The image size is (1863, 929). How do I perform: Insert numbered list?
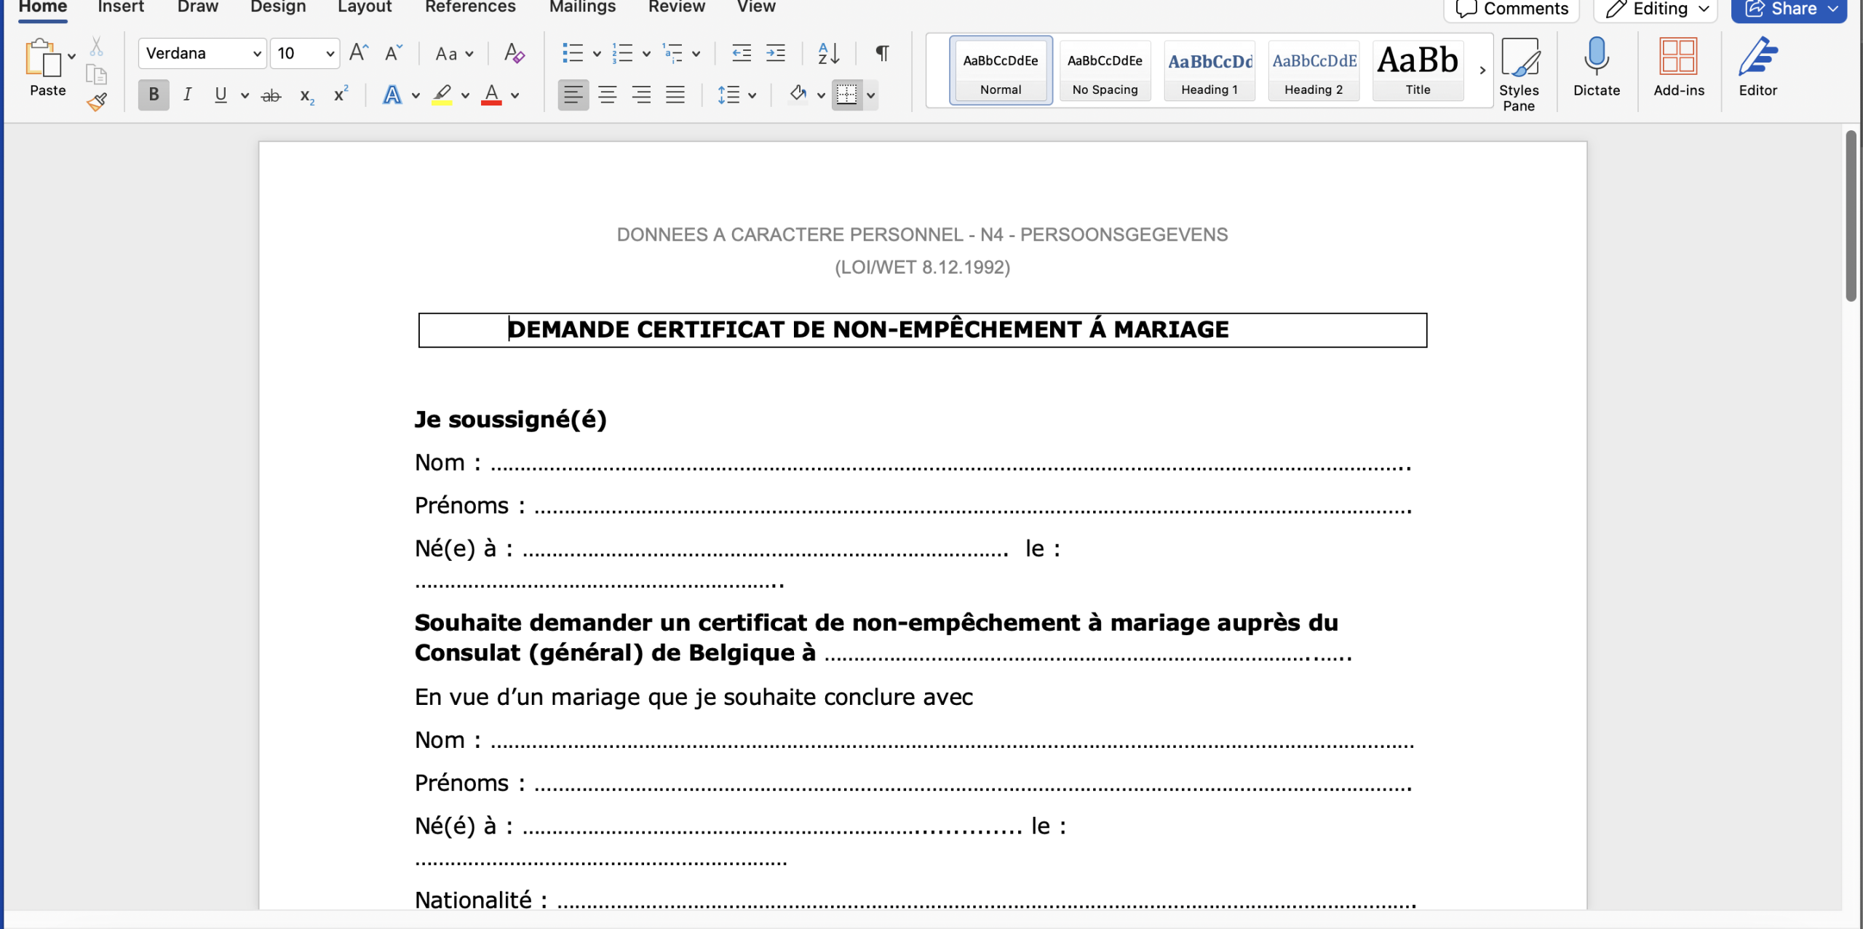pos(622,53)
